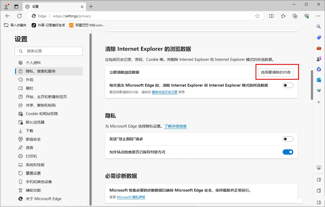Open 关于 Microsoft Edge section
Screen dimensions: 325x207
point(49,199)
